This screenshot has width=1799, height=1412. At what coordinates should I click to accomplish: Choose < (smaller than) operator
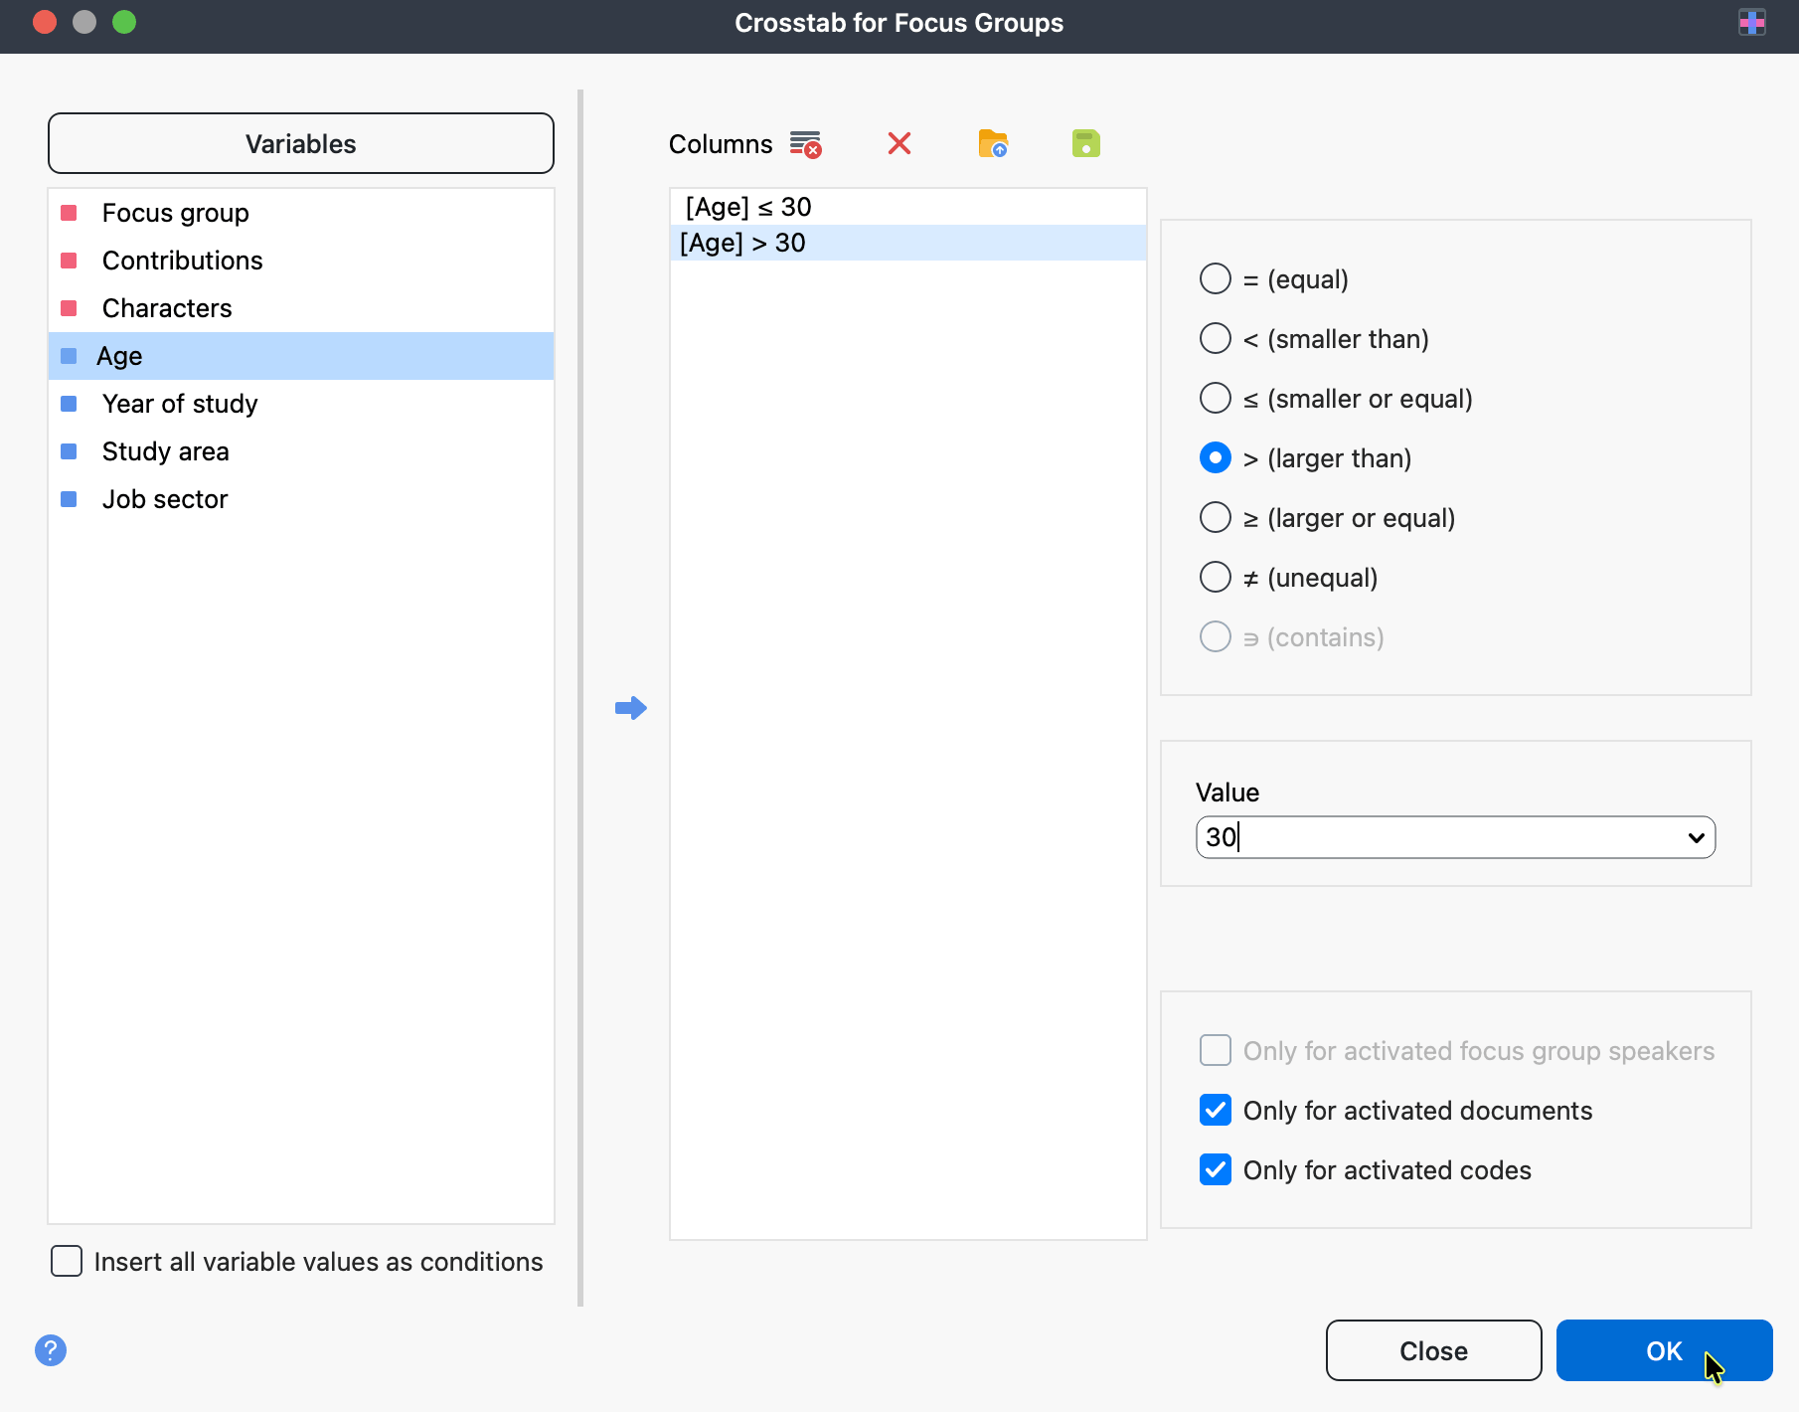coord(1216,339)
